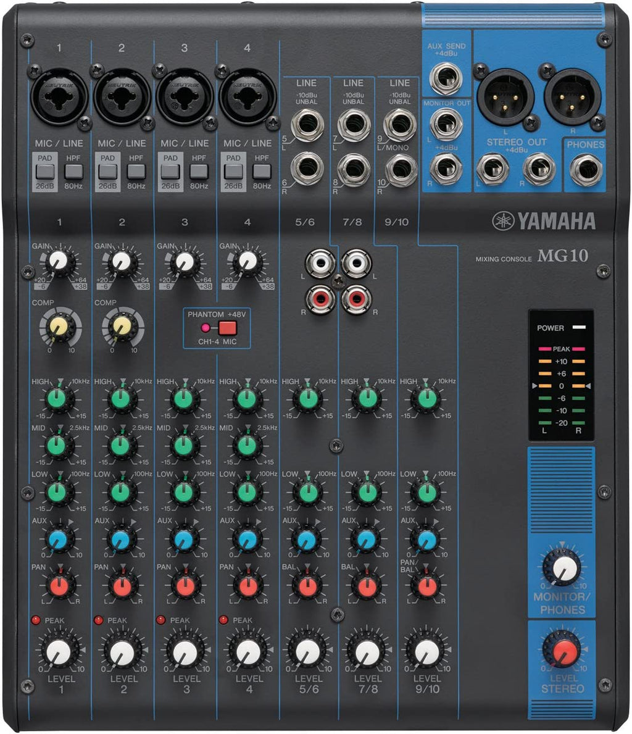Enable the channel 3 PAD 26dB switch
The width and height of the screenshot is (632, 734).
pos(170,172)
